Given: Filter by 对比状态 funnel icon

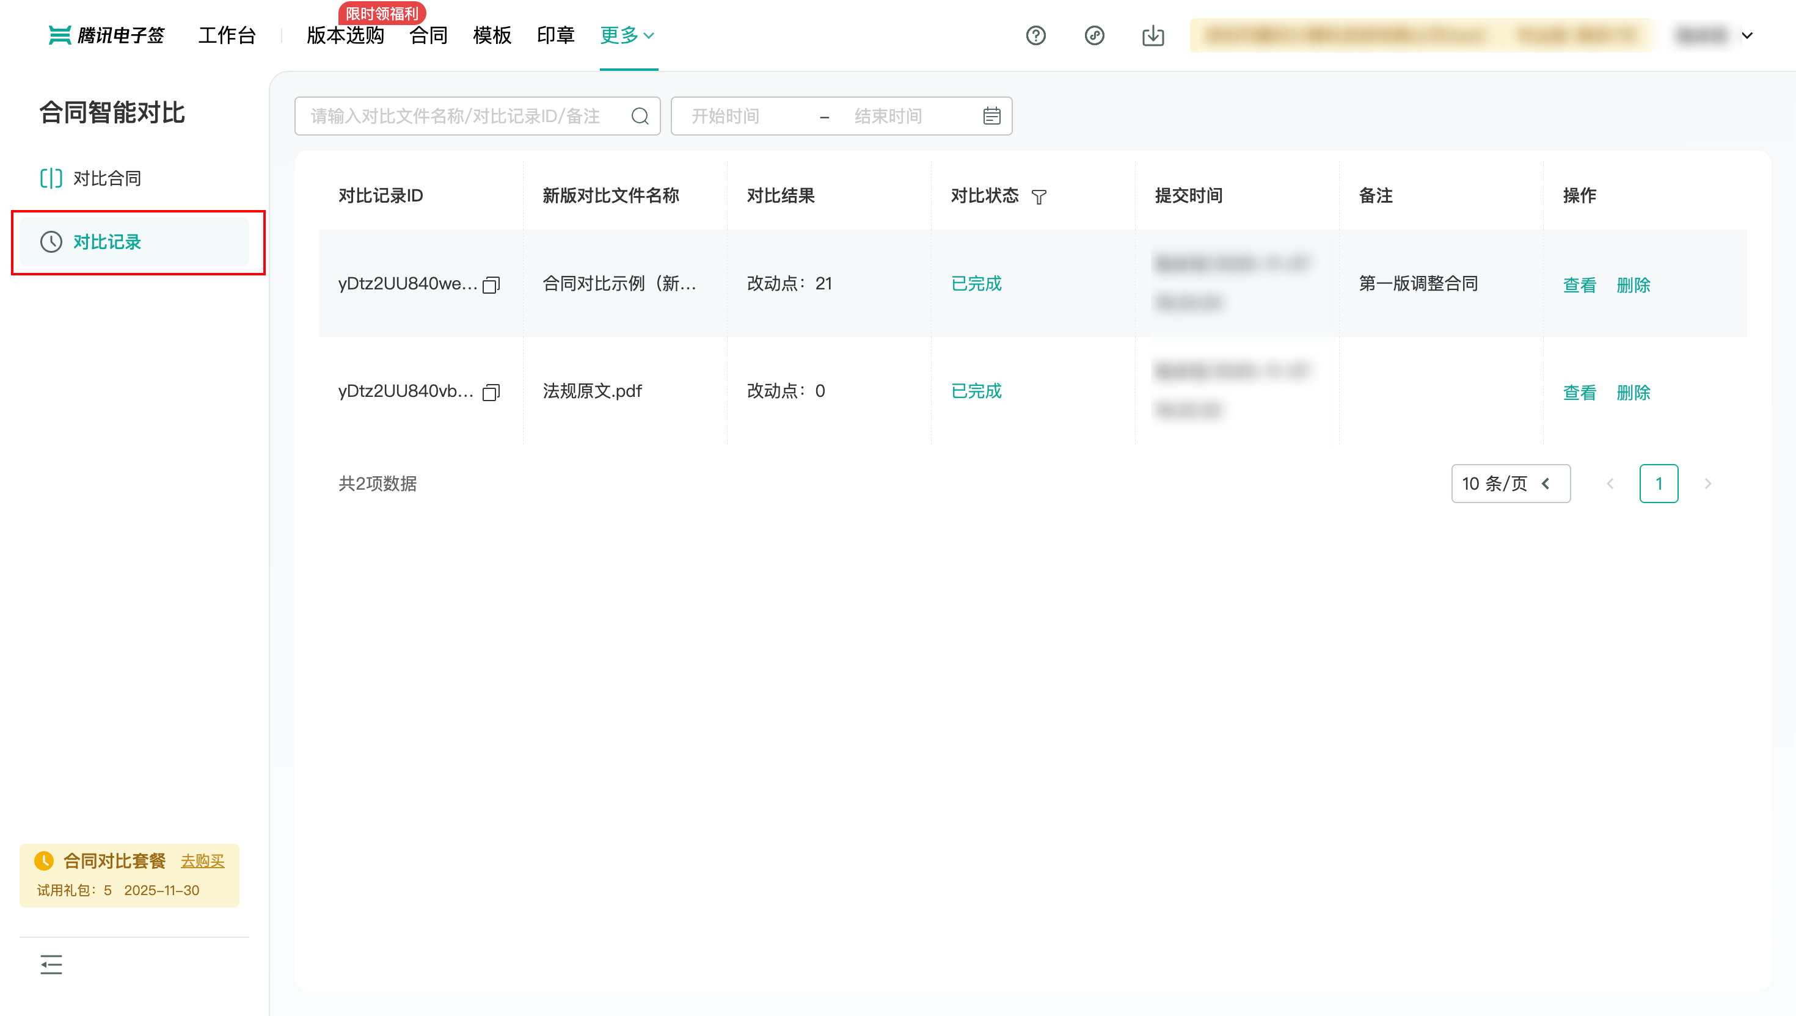Looking at the screenshot, I should click(1039, 197).
